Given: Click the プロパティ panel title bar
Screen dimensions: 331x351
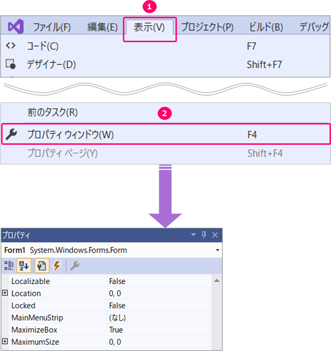Looking at the screenshot, I should coord(111,235).
